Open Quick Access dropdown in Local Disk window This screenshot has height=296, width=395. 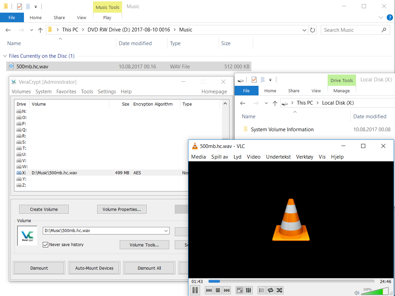click(270, 80)
